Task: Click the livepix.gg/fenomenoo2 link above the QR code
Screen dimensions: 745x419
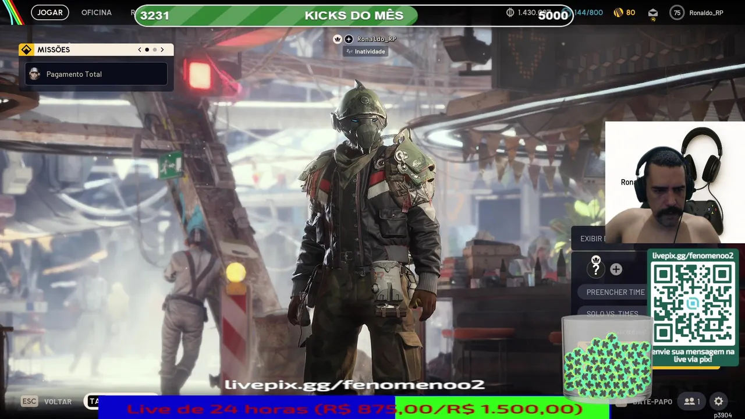Action: tap(693, 255)
